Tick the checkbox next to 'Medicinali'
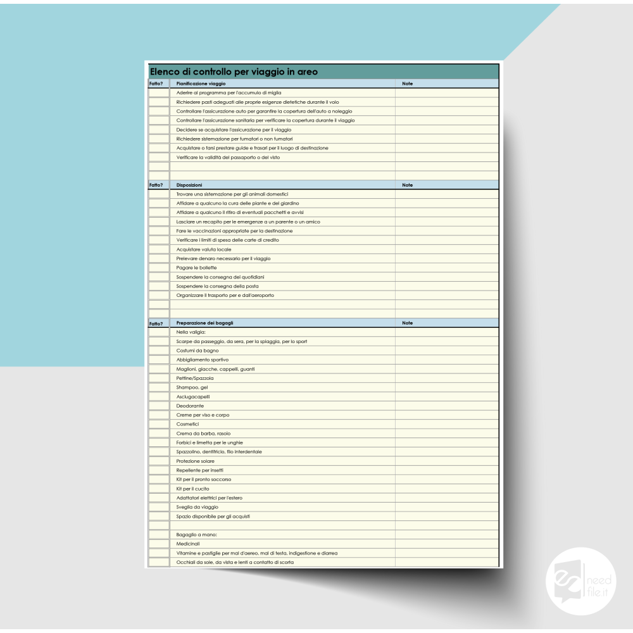The width and height of the screenshot is (633, 633). tap(159, 544)
